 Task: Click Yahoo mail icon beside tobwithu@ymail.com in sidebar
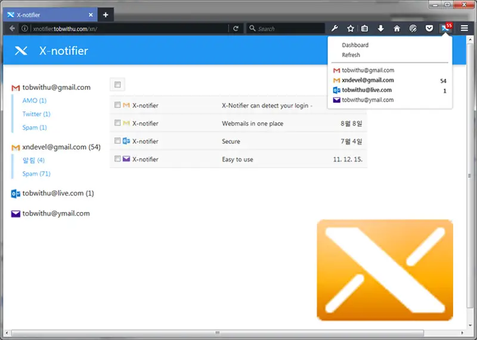pyautogui.click(x=16, y=214)
